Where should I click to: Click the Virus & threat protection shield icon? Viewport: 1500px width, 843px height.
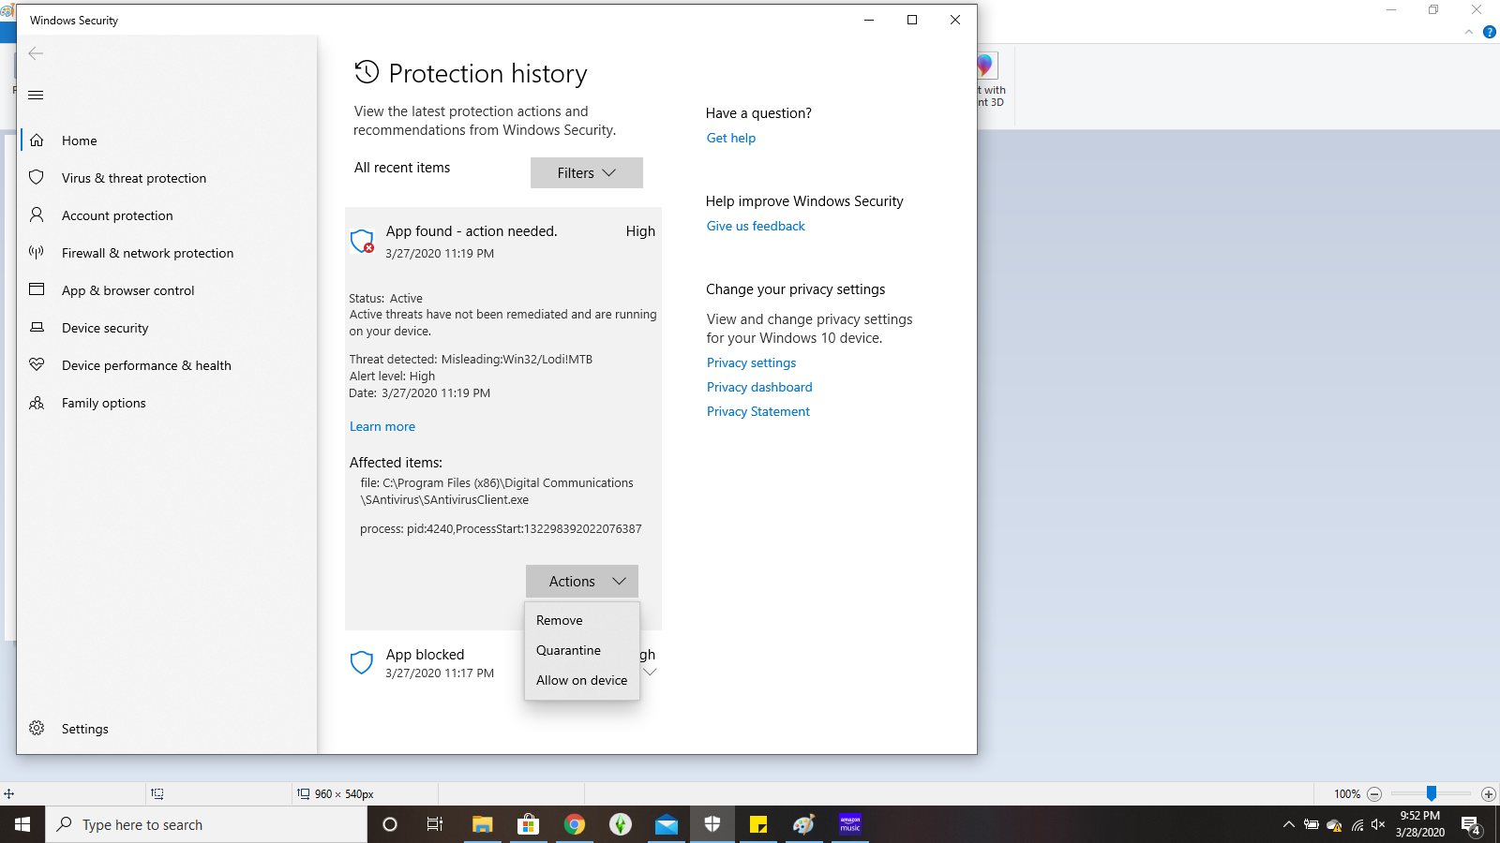point(37,177)
